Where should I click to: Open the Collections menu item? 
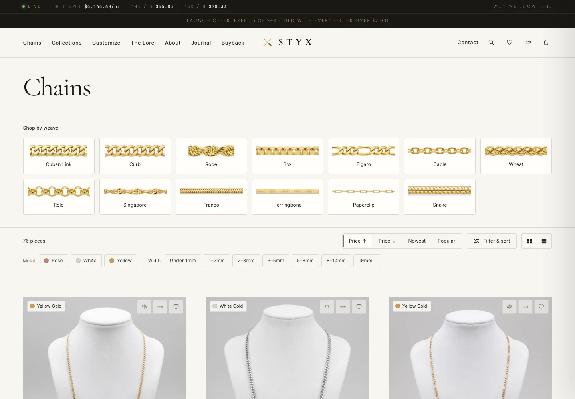click(67, 43)
